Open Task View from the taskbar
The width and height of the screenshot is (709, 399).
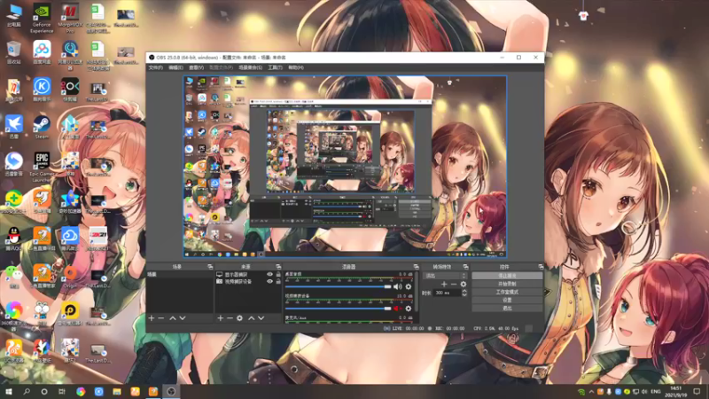tap(62, 391)
